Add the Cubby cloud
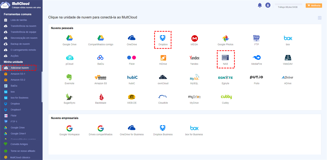 point(226,97)
